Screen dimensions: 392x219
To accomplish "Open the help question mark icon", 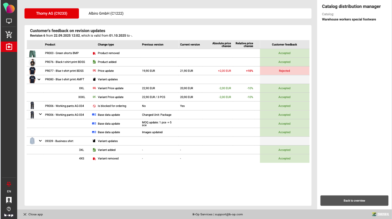I will pyautogui.click(x=9, y=209).
